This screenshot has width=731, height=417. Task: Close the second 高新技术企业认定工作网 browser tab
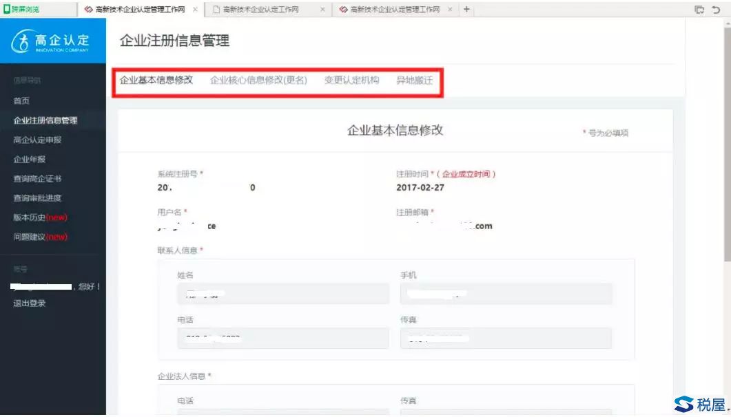point(322,10)
